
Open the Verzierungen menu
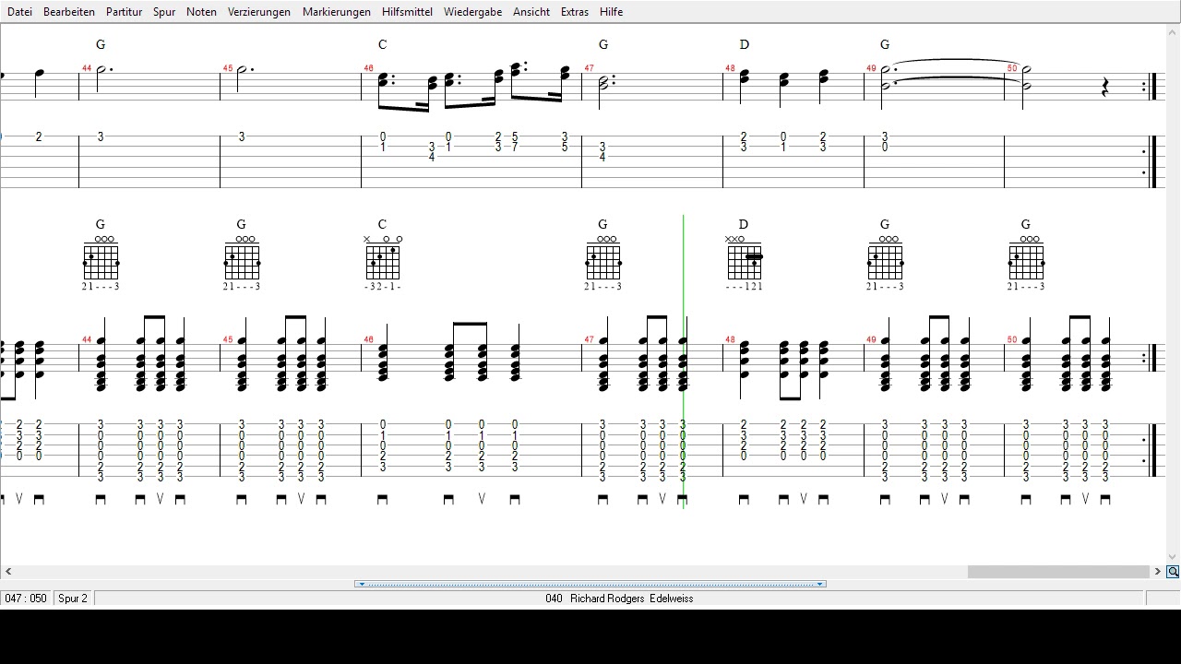259,12
